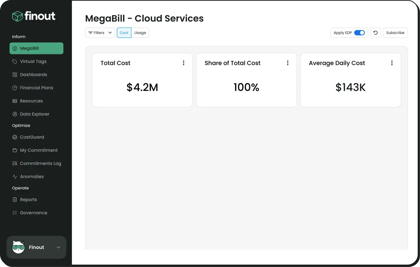
Task: Click the Finout cat avatar
Action: (x=18, y=247)
